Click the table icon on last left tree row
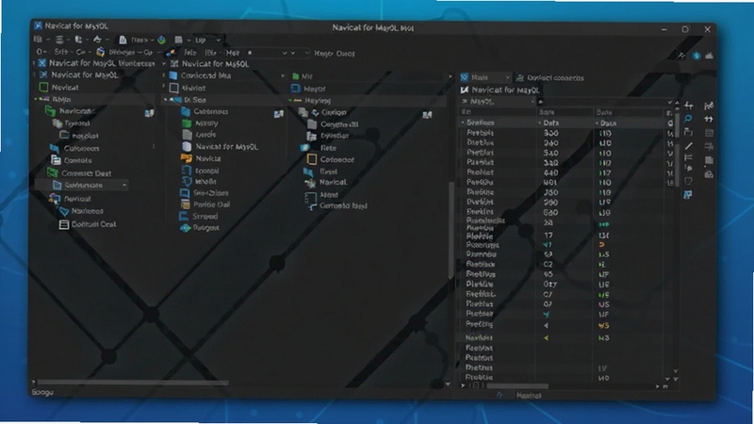Screen dimensions: 754x424 [x=63, y=224]
